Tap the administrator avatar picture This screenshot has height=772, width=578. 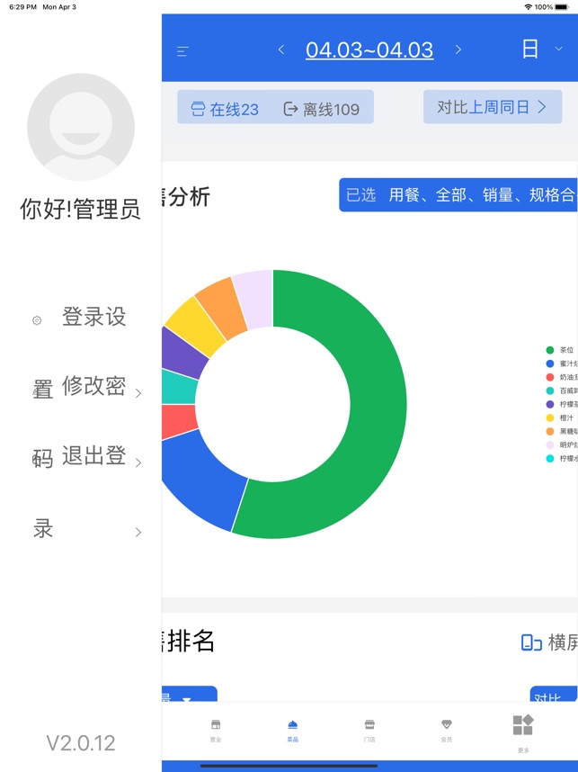81,127
